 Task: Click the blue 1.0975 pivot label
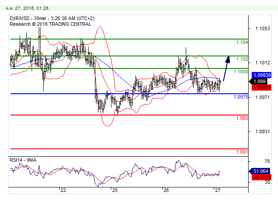241,97
